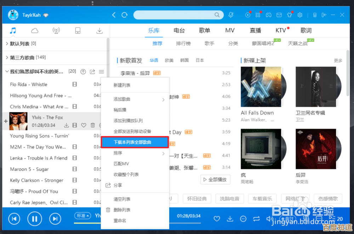
Task: Click the 全部播放 button
Action: click(x=215, y=179)
